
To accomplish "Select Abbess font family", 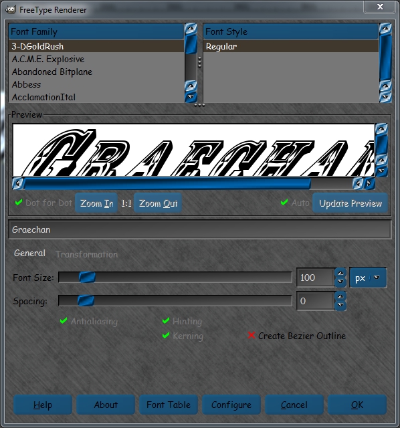I will click(96, 84).
